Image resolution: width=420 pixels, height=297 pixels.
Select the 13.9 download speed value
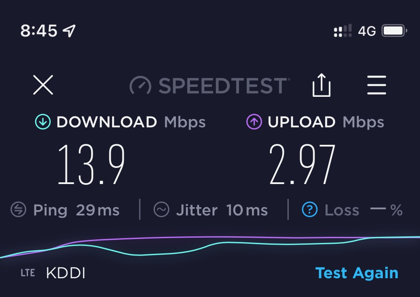click(x=91, y=164)
